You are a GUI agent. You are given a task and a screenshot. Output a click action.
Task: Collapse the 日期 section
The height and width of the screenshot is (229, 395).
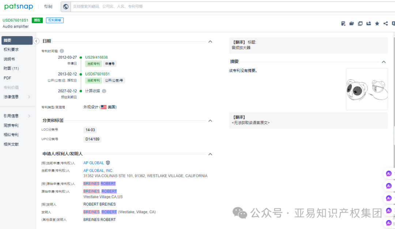point(210,41)
